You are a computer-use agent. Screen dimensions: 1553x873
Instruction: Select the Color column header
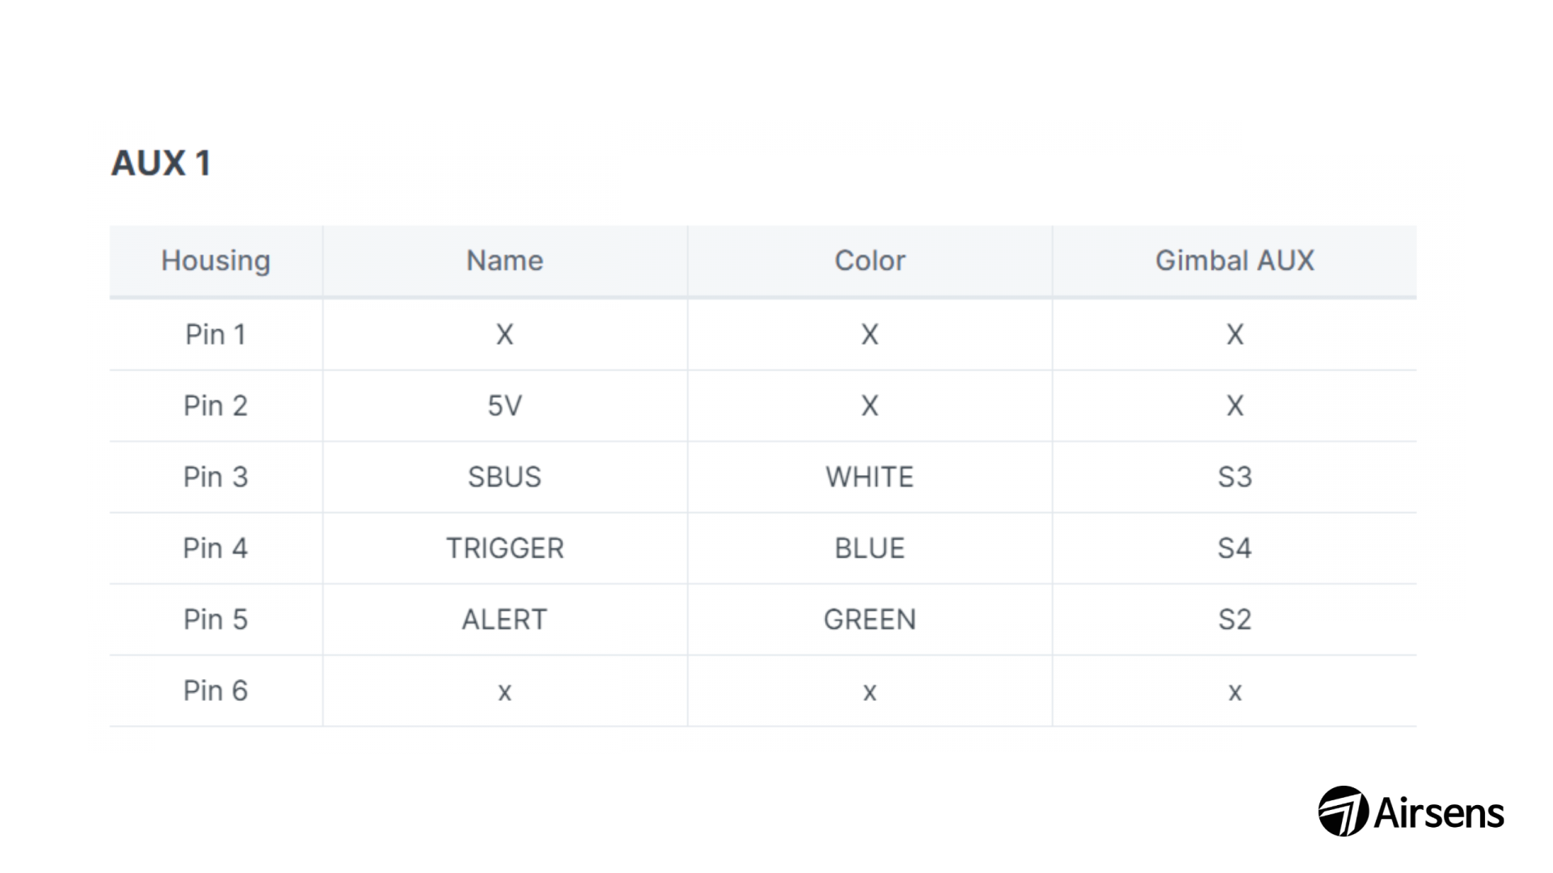tap(870, 260)
